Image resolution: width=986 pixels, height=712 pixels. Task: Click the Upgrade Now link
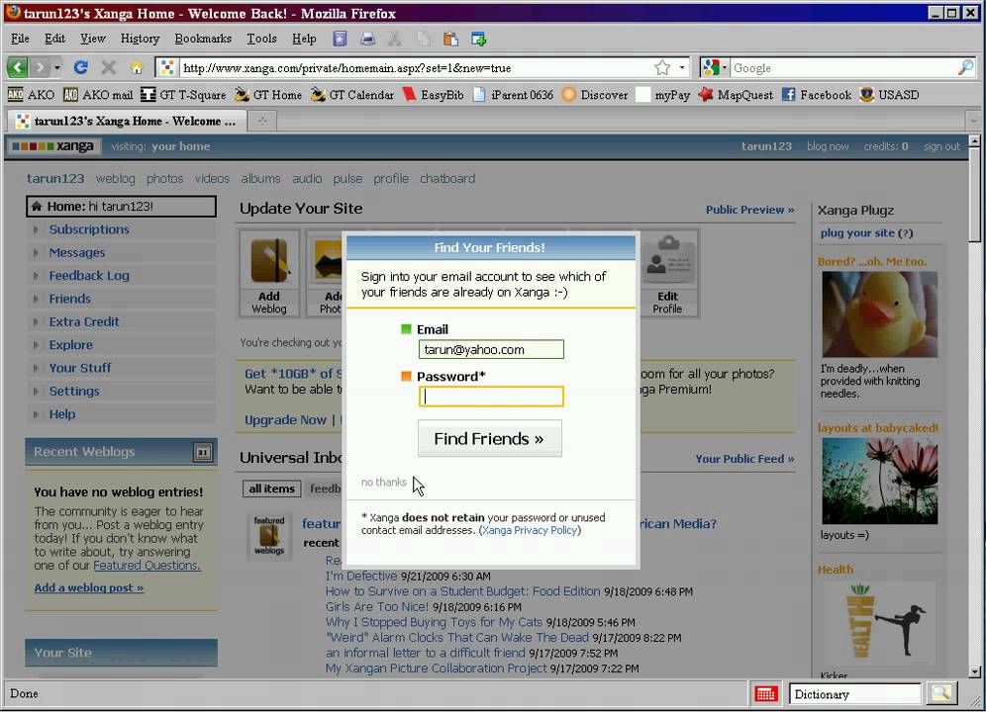(285, 420)
